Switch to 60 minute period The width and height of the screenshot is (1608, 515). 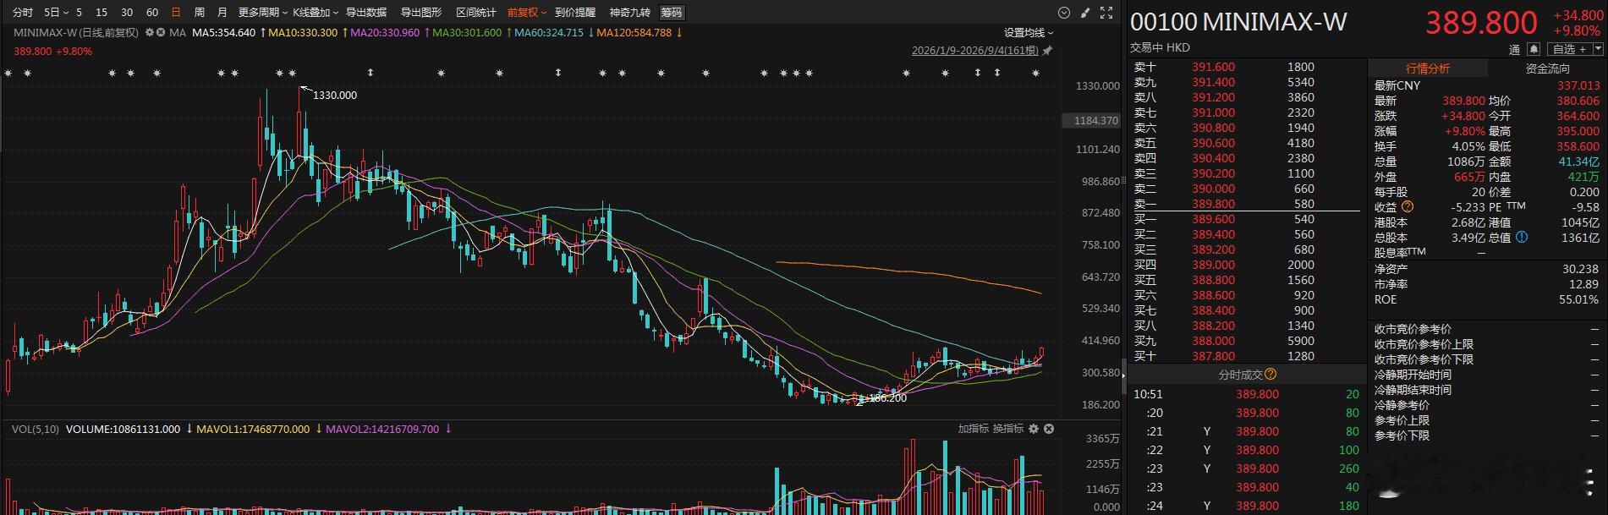[x=152, y=13]
